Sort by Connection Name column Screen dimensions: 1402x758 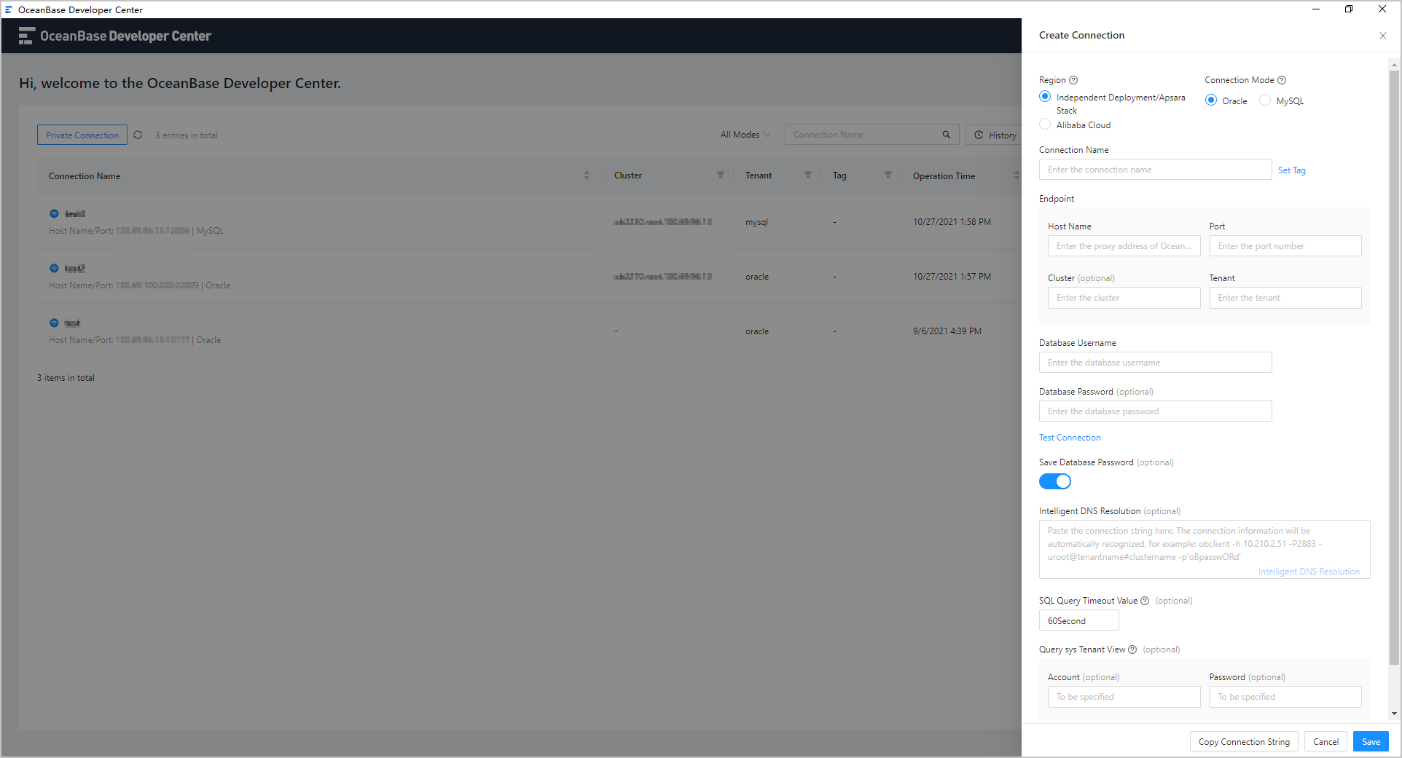tap(587, 175)
